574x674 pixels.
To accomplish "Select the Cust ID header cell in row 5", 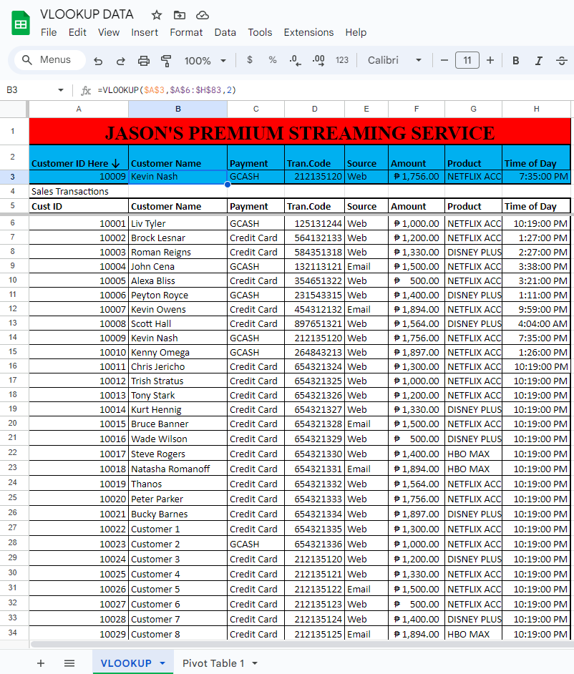I will pyautogui.click(x=79, y=206).
